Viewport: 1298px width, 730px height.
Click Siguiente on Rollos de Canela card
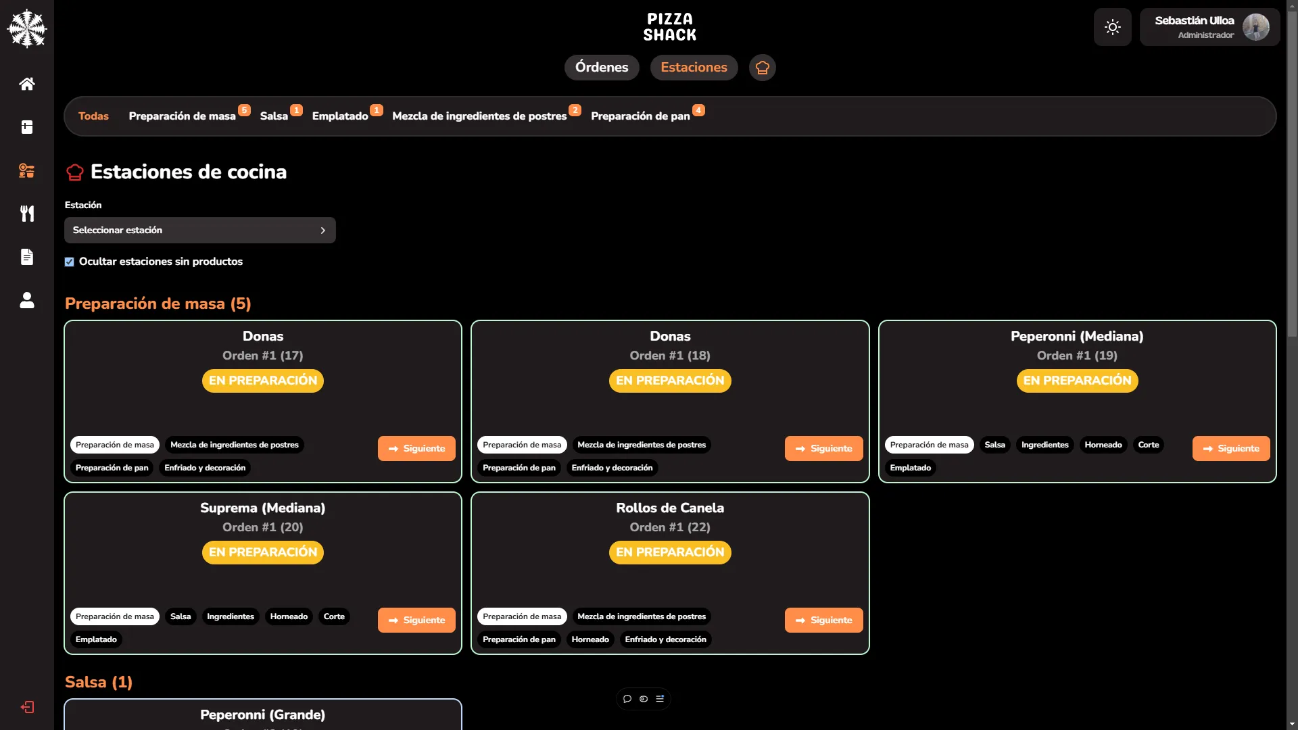(823, 620)
